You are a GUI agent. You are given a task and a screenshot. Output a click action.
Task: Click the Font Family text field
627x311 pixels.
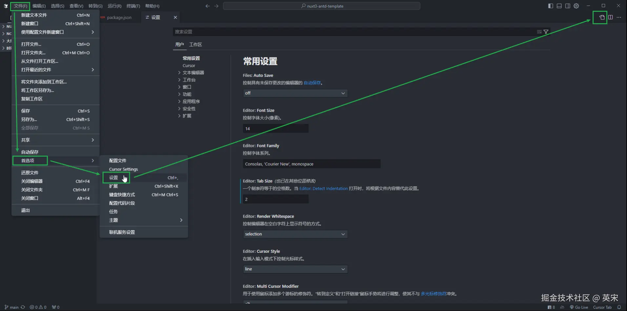point(312,164)
